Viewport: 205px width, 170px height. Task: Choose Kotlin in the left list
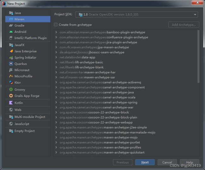[28, 103]
